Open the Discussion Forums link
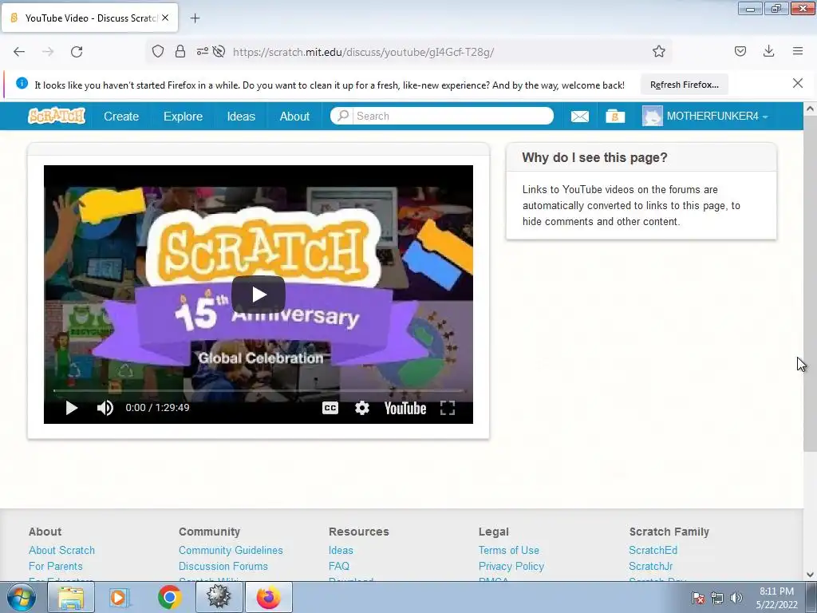The height and width of the screenshot is (613, 817). click(223, 566)
